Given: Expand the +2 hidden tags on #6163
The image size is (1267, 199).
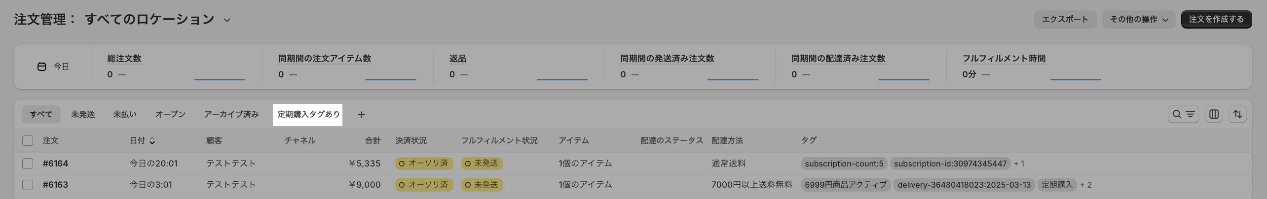Looking at the screenshot, I should (x=1086, y=185).
